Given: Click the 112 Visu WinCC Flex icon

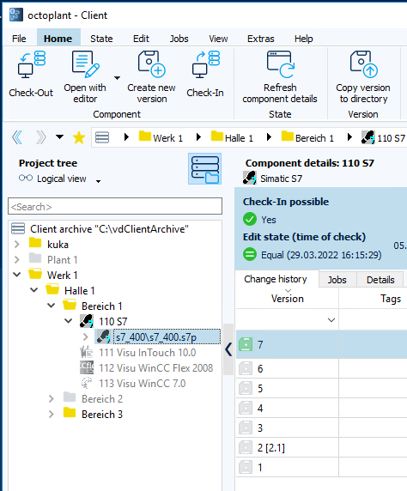Looking at the screenshot, I should click(x=87, y=367).
